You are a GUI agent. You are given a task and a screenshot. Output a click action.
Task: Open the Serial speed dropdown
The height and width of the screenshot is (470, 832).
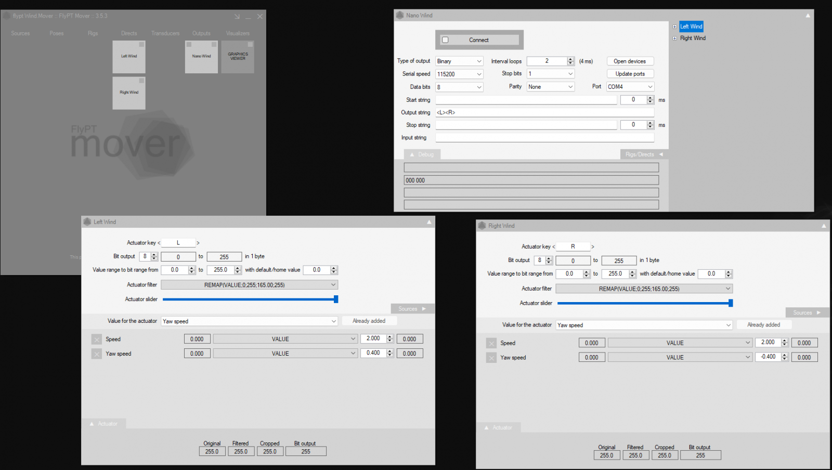pos(460,74)
